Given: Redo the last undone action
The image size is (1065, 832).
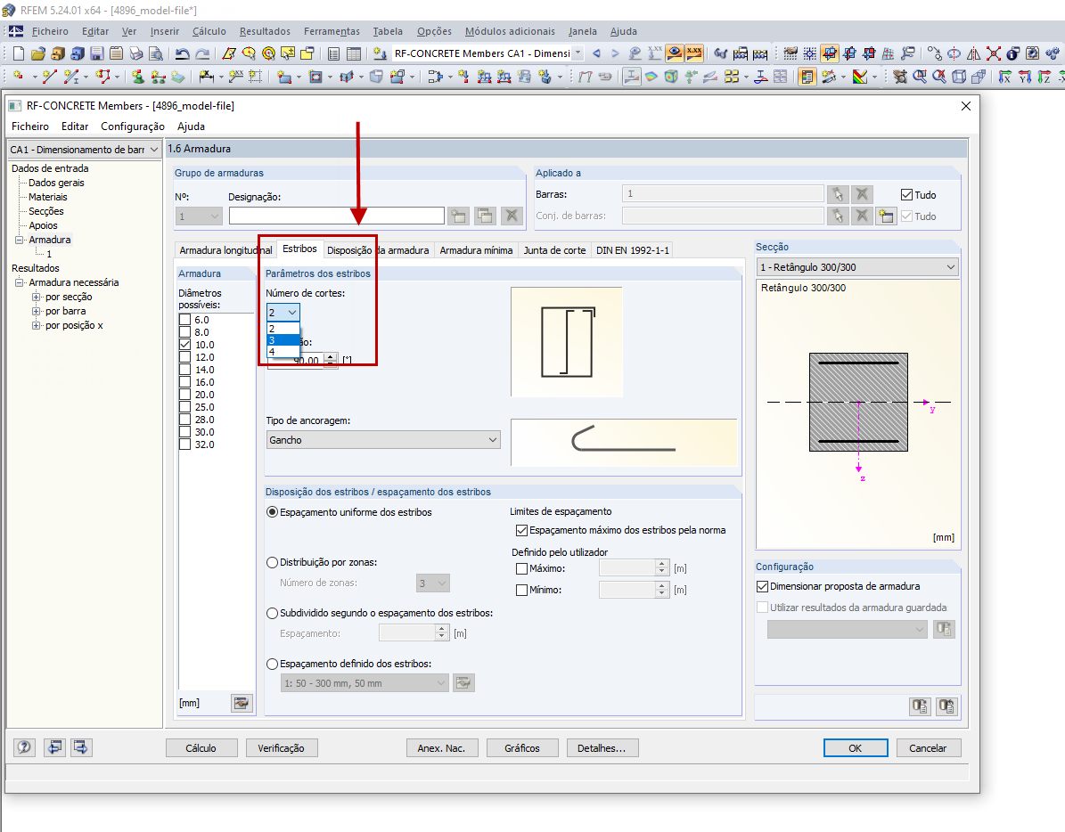Looking at the screenshot, I should pyautogui.click(x=202, y=53).
